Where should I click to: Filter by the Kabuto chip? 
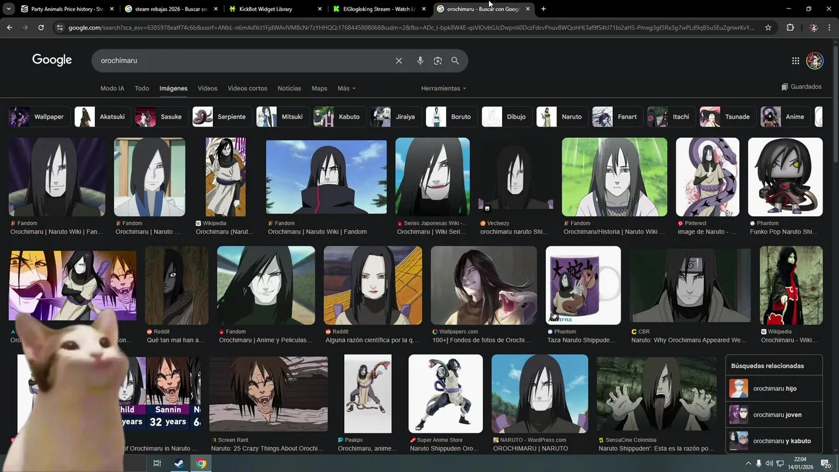click(340, 117)
